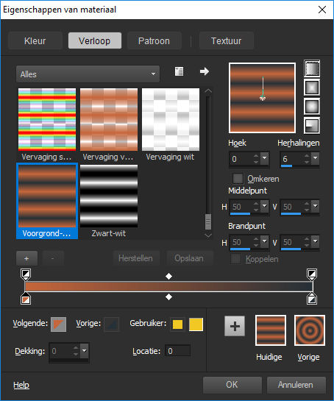
Task: Open the Alles category dropdown
Action: click(88, 74)
